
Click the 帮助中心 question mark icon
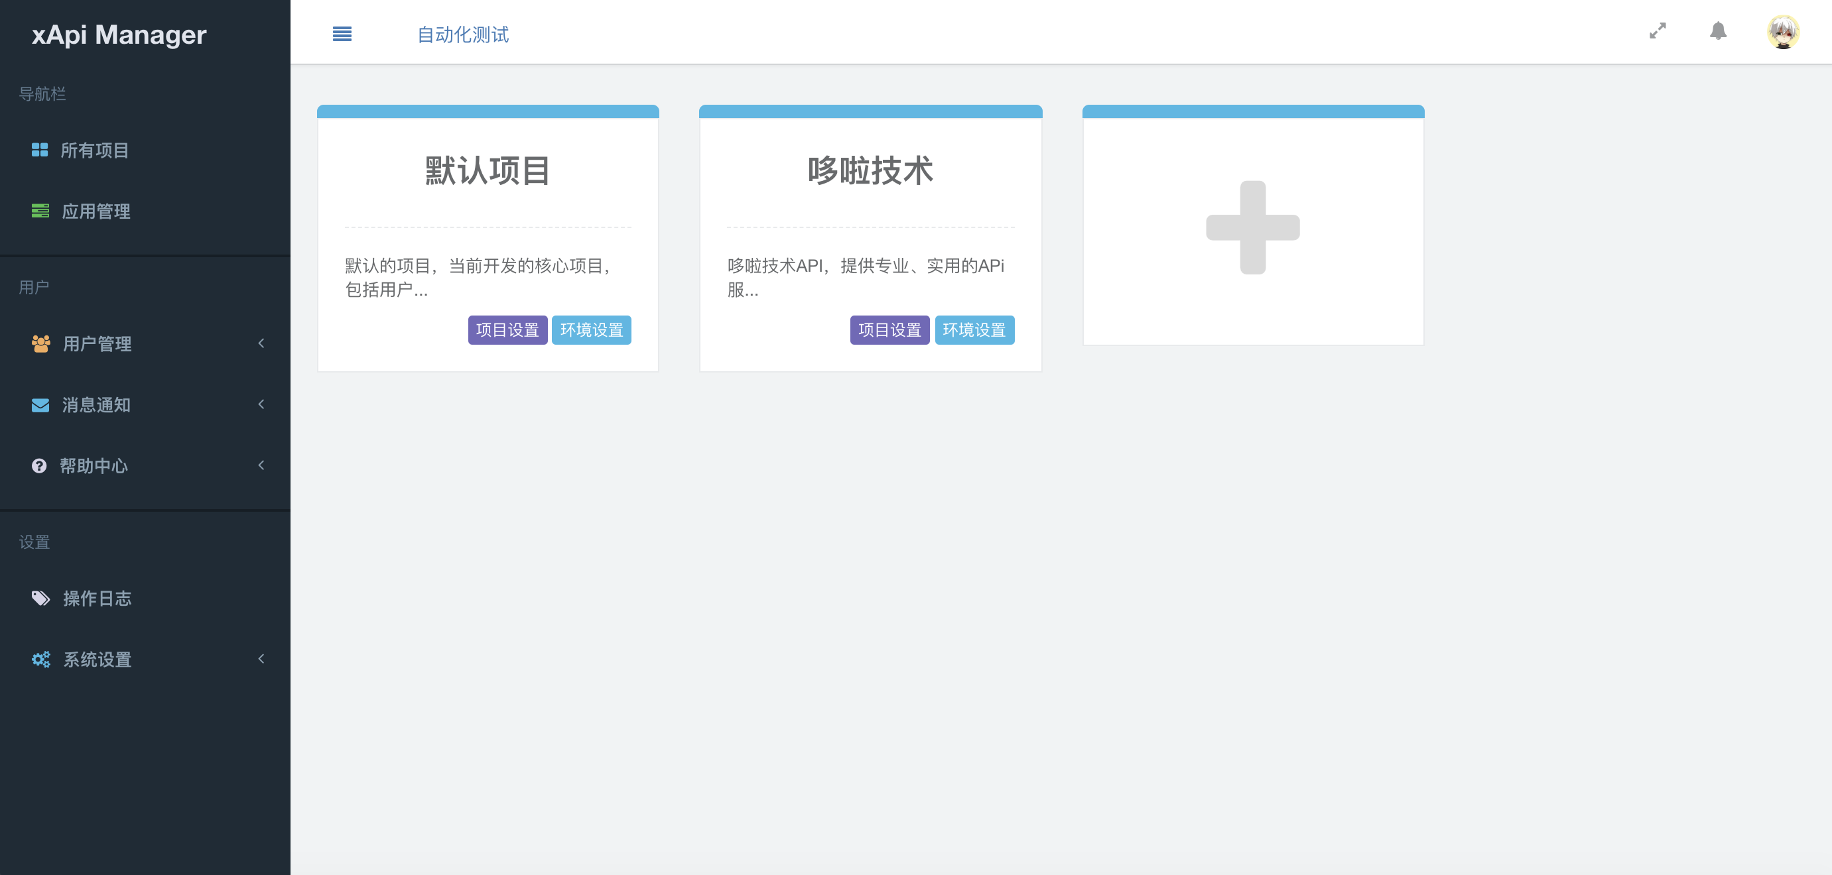pyautogui.click(x=39, y=465)
